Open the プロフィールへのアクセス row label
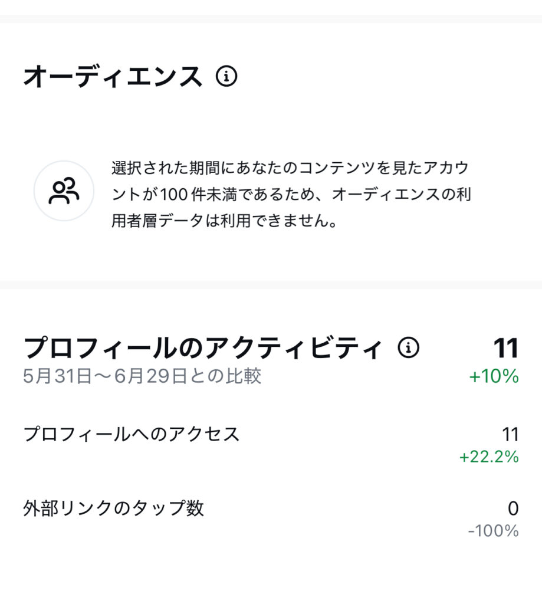 (x=132, y=435)
